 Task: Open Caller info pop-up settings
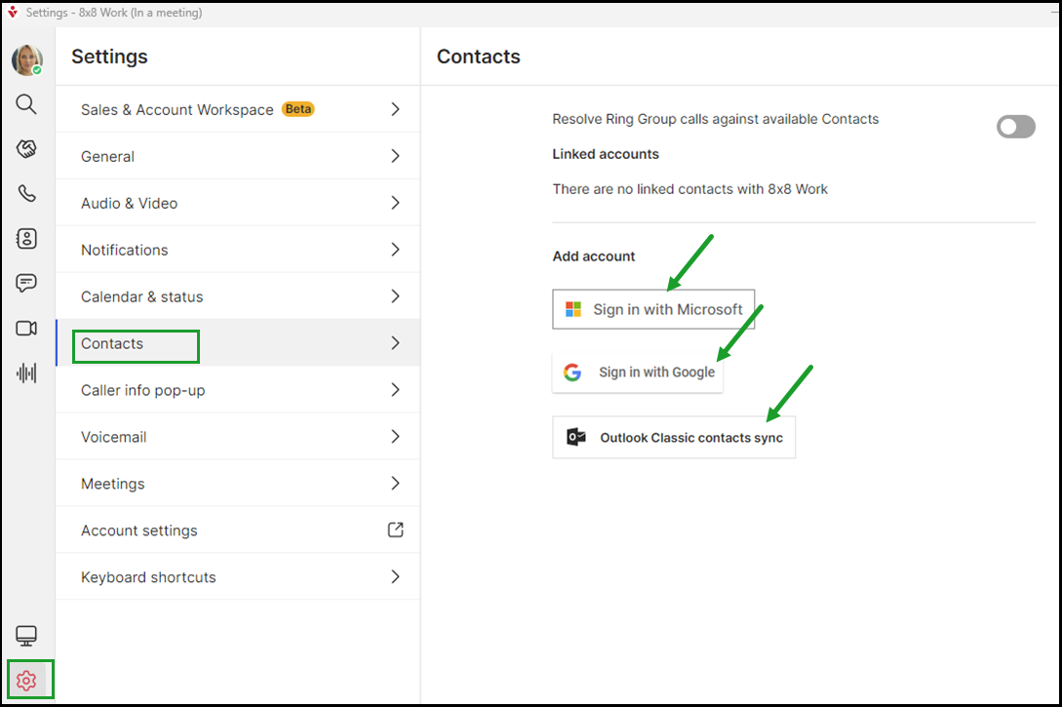click(238, 389)
